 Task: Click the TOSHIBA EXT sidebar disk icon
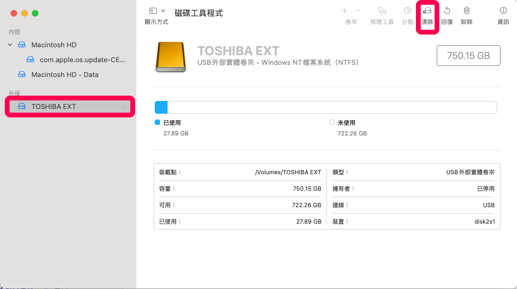[22, 106]
